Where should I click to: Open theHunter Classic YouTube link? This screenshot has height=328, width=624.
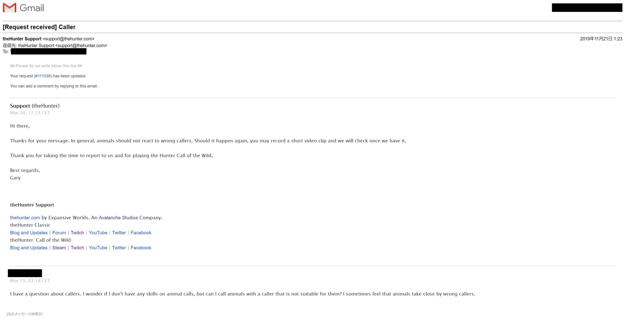[x=98, y=233]
